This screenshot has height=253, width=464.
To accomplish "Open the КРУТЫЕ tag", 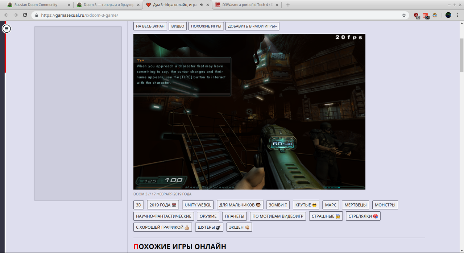I will click(x=306, y=205).
